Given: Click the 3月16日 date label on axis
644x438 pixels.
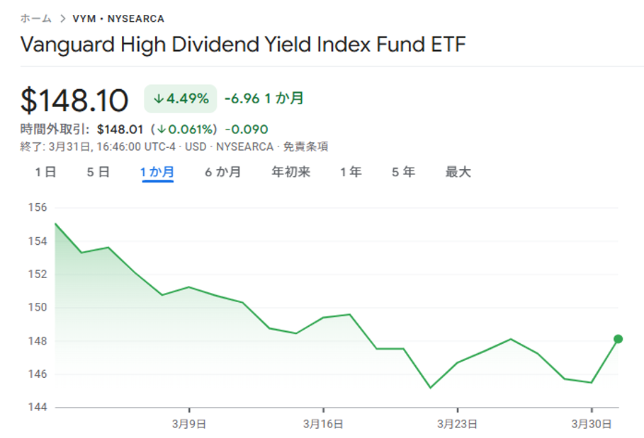Looking at the screenshot, I should [x=323, y=424].
